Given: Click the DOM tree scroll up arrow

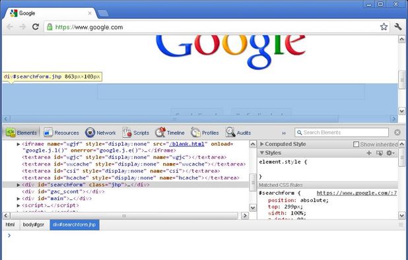Looking at the screenshot, I should (253, 144).
